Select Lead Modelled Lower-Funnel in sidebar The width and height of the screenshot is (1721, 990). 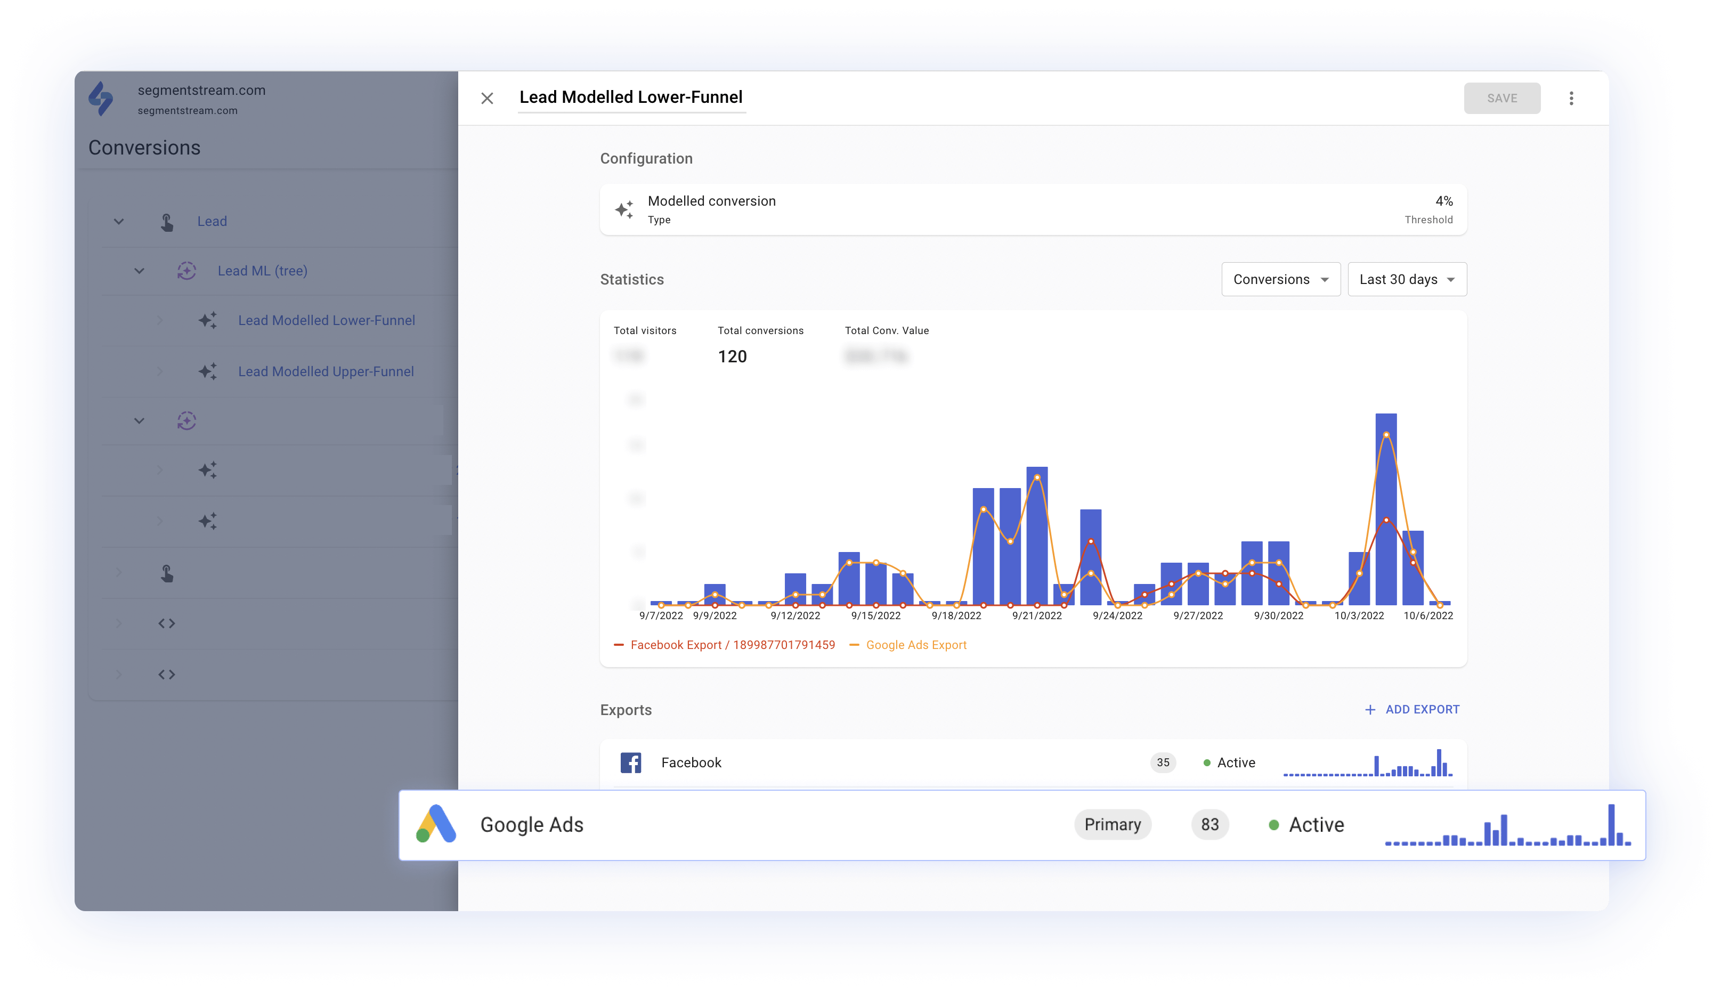(326, 320)
